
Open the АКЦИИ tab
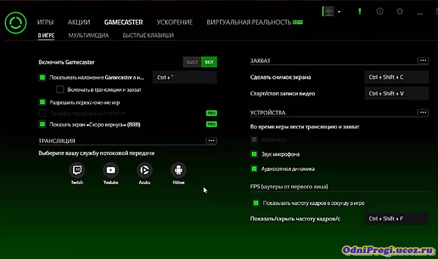tap(79, 22)
